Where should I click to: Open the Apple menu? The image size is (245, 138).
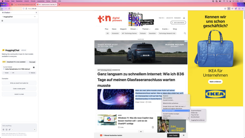pyautogui.click(x=2, y=1)
